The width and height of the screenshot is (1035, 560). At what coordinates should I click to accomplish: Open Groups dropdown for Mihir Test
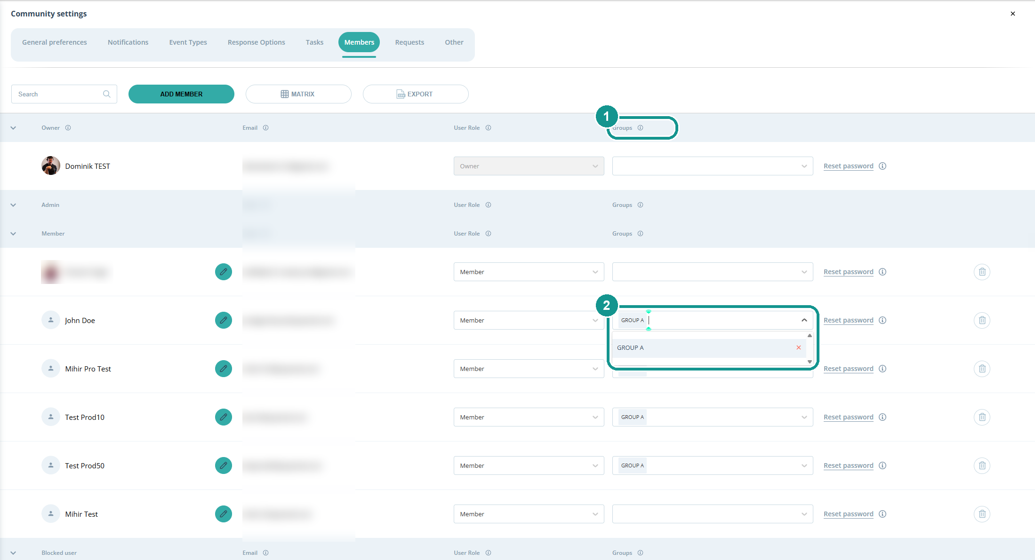(x=712, y=514)
